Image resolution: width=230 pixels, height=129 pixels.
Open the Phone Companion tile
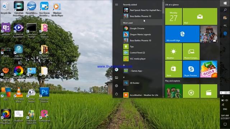[191, 52]
